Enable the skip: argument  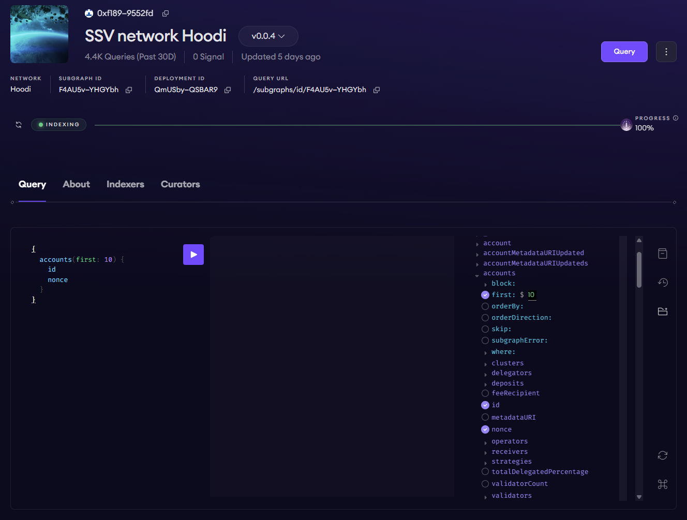(x=485, y=329)
